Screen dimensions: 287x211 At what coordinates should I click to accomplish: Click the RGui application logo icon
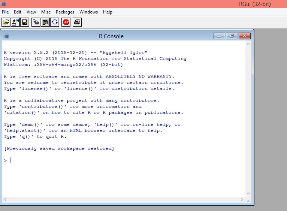tap(3, 4)
